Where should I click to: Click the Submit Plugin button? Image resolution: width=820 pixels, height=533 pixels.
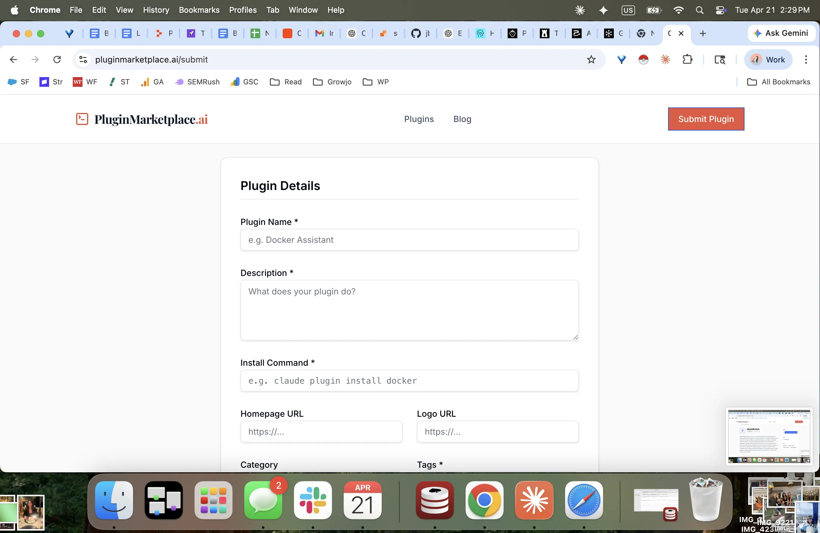(706, 119)
